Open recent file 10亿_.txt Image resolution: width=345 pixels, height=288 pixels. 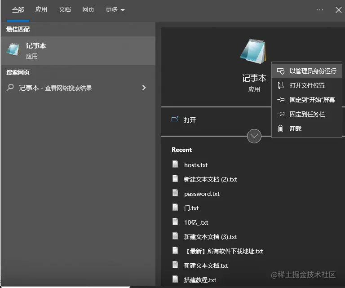coord(196,222)
